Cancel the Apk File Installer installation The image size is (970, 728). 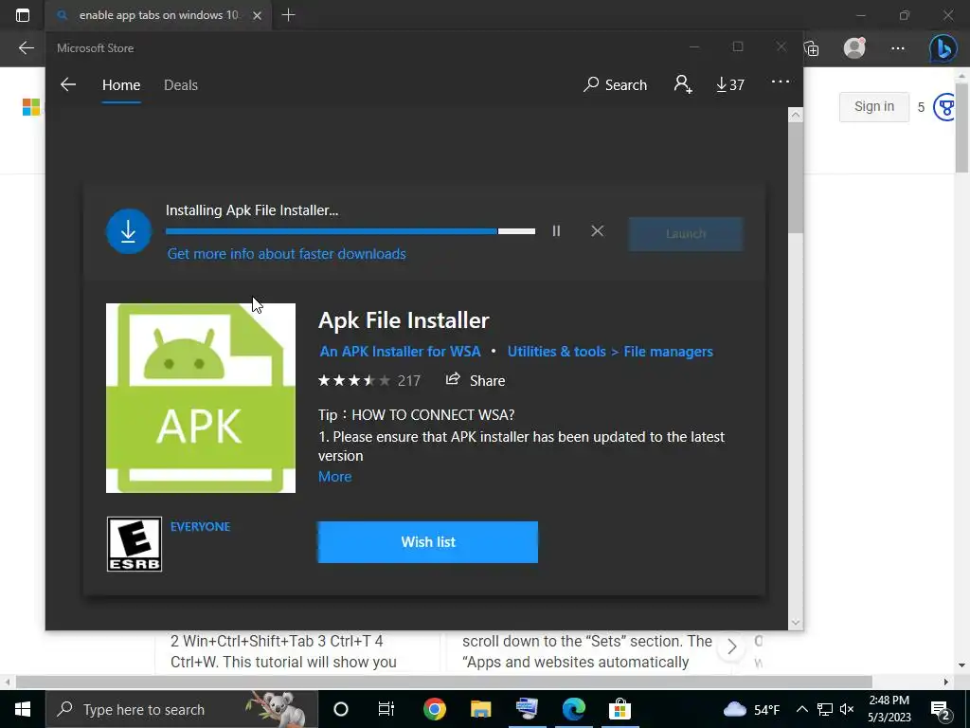pyautogui.click(x=597, y=231)
